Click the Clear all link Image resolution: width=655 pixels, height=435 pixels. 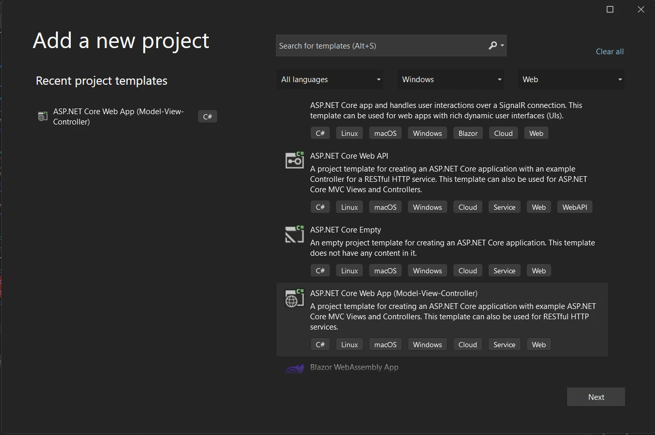click(x=610, y=52)
